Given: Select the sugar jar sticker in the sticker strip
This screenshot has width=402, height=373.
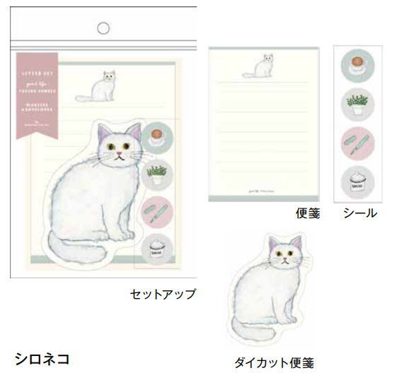Looking at the screenshot, I should coord(357,183).
